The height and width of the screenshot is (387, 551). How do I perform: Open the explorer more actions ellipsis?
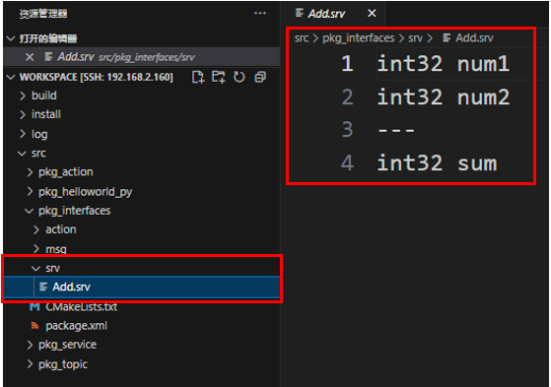pos(260,14)
